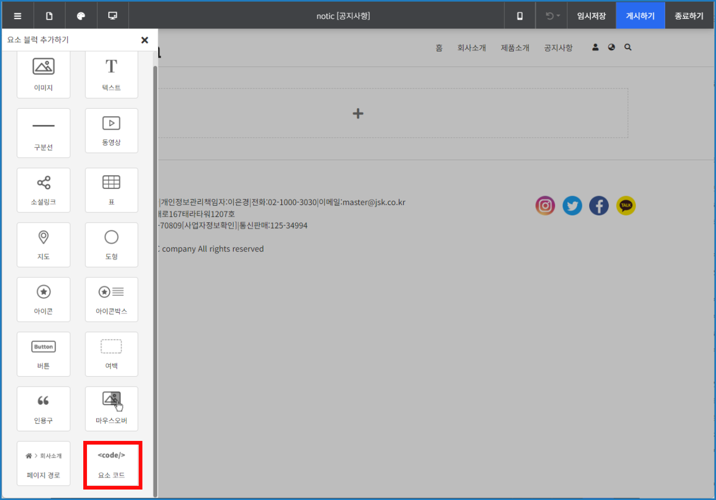Open the 공지사항 menu item in navigation
The image size is (716, 500).
point(558,48)
